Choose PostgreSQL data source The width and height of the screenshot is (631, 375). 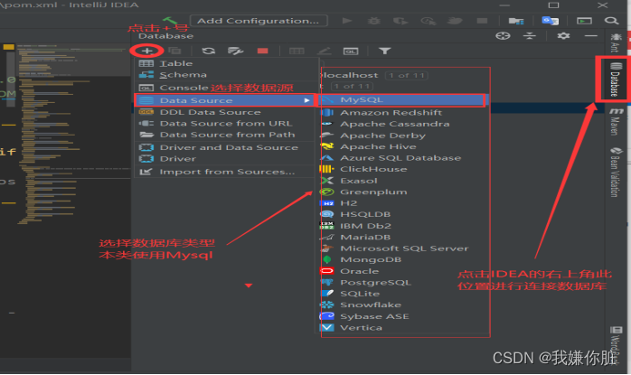click(x=403, y=282)
